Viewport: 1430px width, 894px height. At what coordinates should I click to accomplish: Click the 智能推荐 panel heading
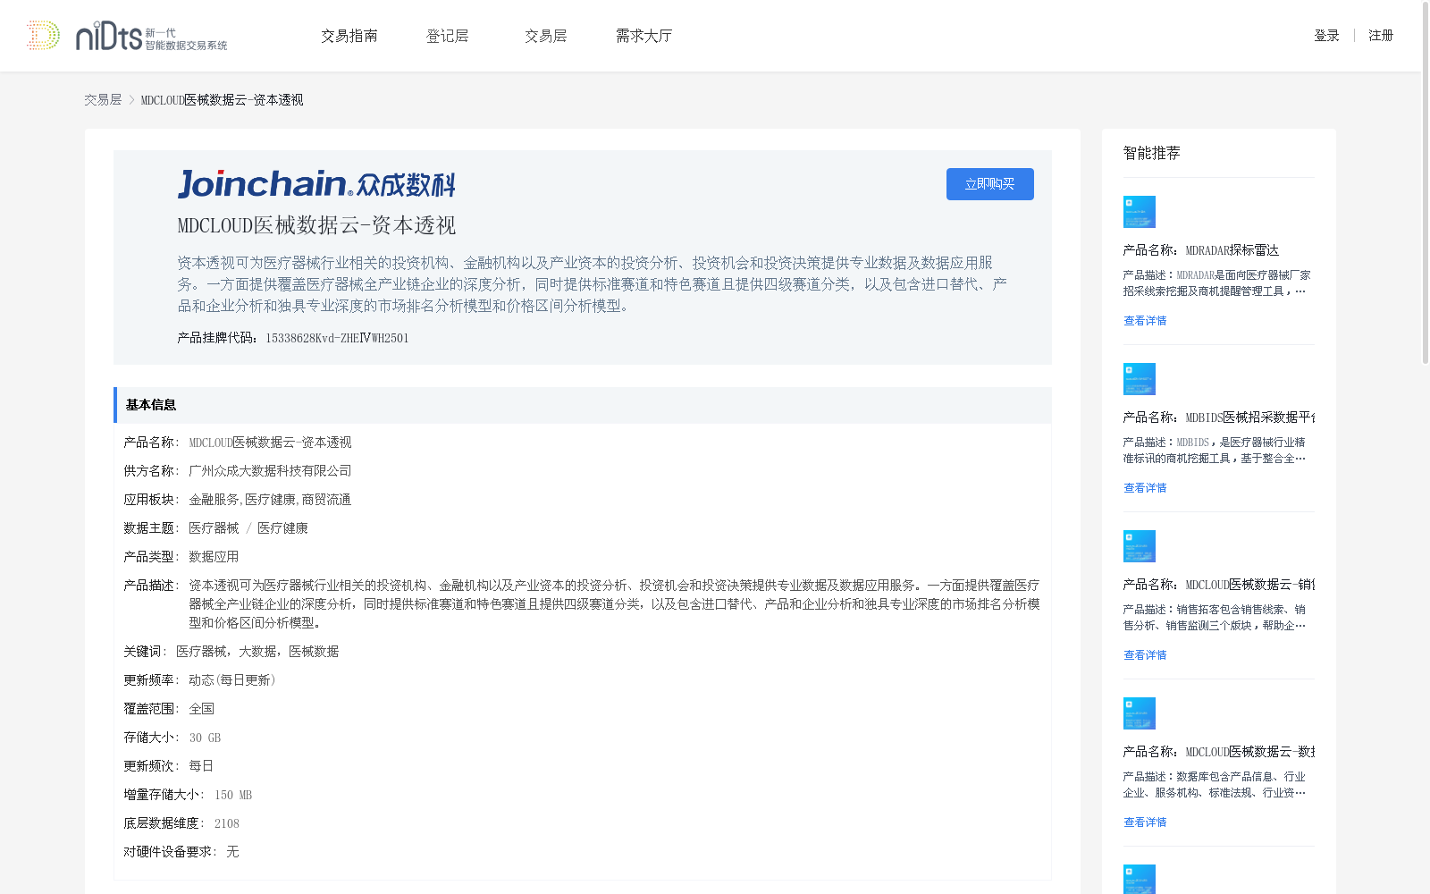tap(1151, 153)
